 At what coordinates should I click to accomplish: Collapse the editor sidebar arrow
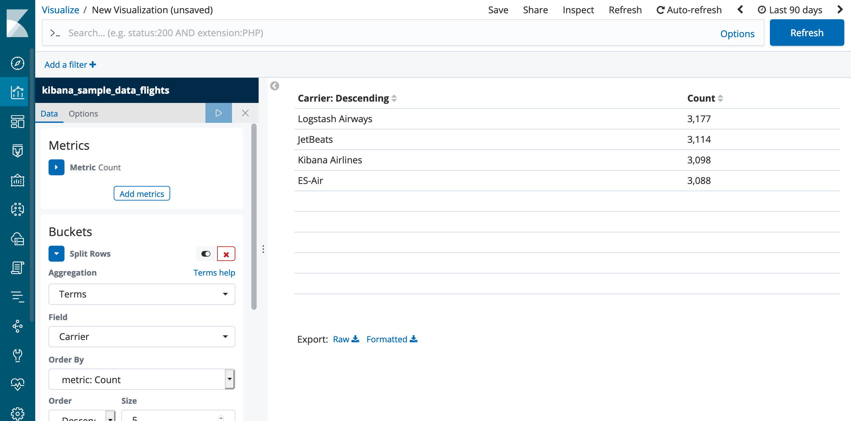[x=275, y=86]
